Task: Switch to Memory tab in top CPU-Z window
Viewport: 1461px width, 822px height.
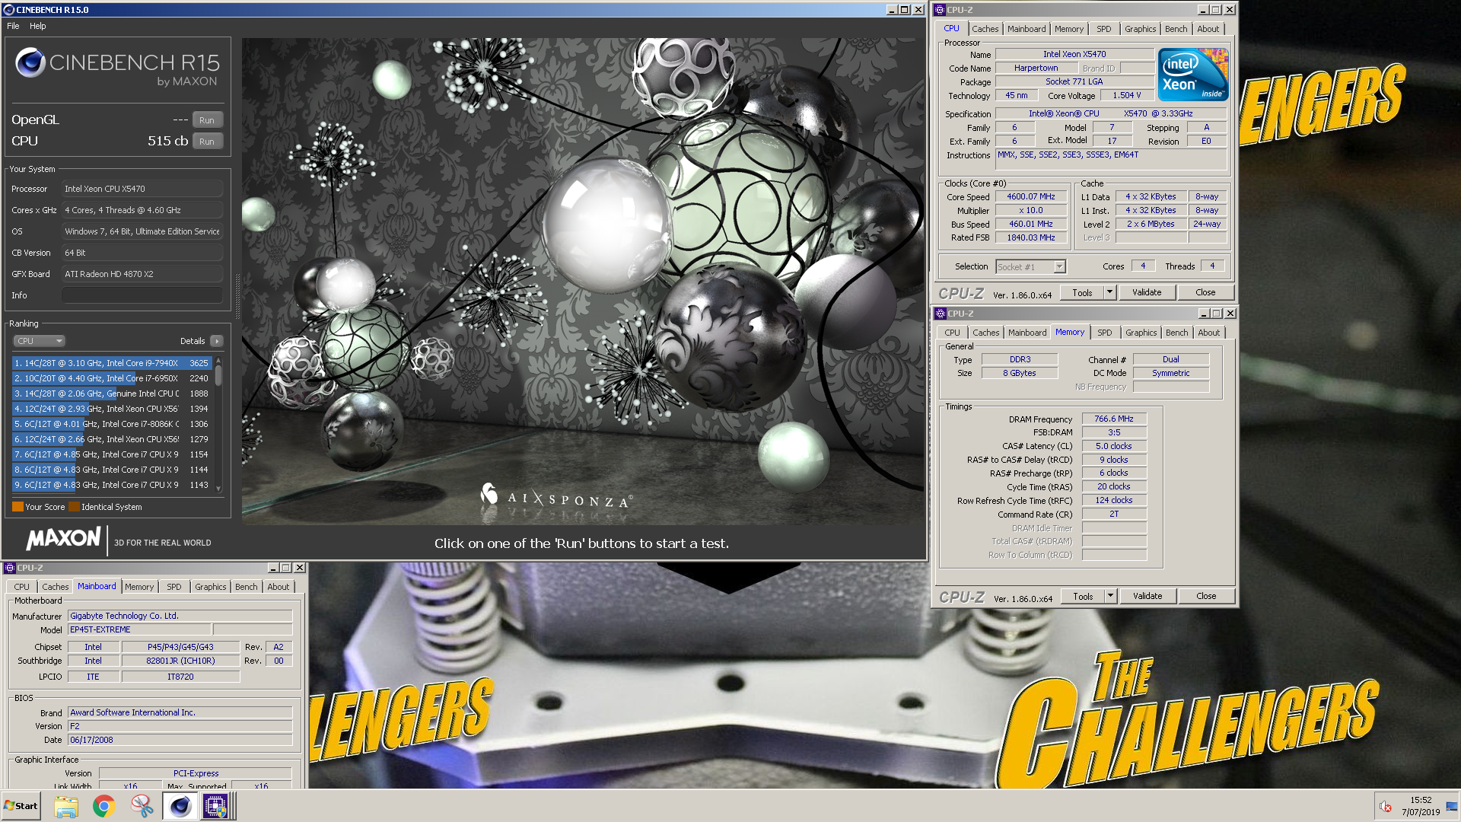Action: point(1069,29)
